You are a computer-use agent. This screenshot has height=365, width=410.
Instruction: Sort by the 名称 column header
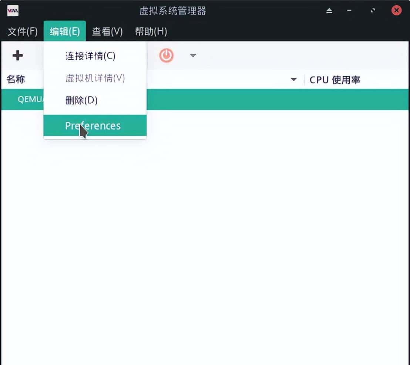(x=16, y=79)
